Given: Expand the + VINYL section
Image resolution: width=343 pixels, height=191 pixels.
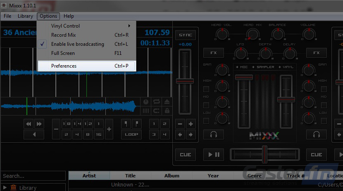Looking at the screenshot, I should [x=286, y=67].
